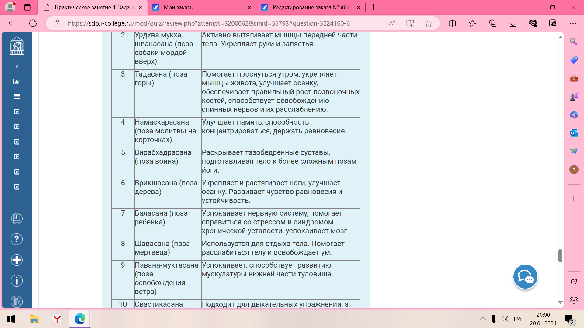This screenshot has height=328, width=584.
Task: Toggle split screen view in Edge
Action: pos(452,23)
